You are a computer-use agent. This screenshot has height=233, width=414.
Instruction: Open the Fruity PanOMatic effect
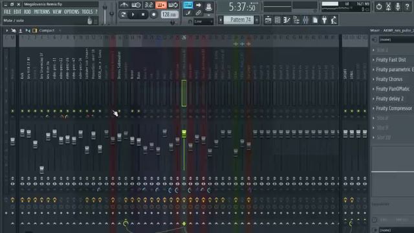click(x=393, y=89)
